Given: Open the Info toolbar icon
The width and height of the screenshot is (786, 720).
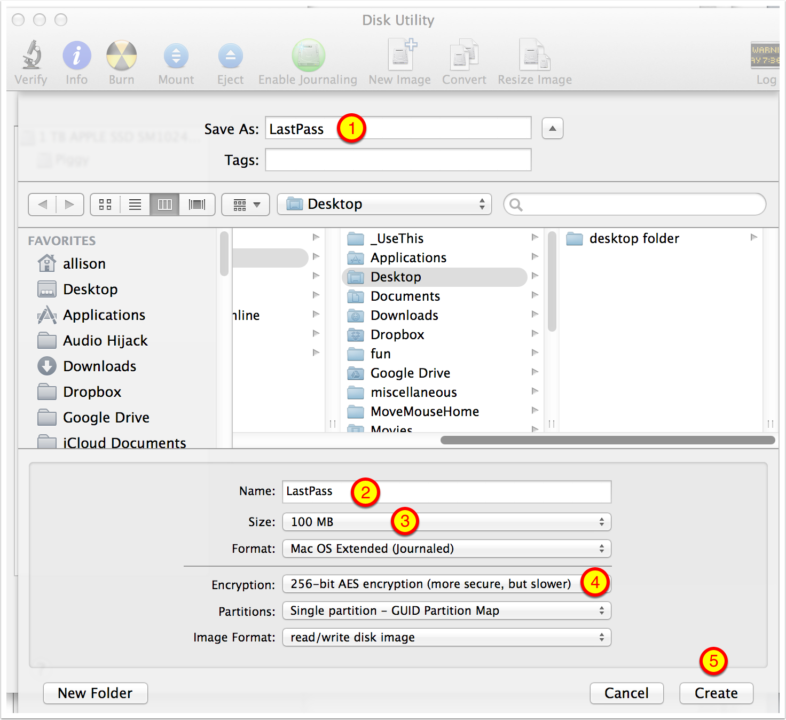Looking at the screenshot, I should [x=77, y=56].
